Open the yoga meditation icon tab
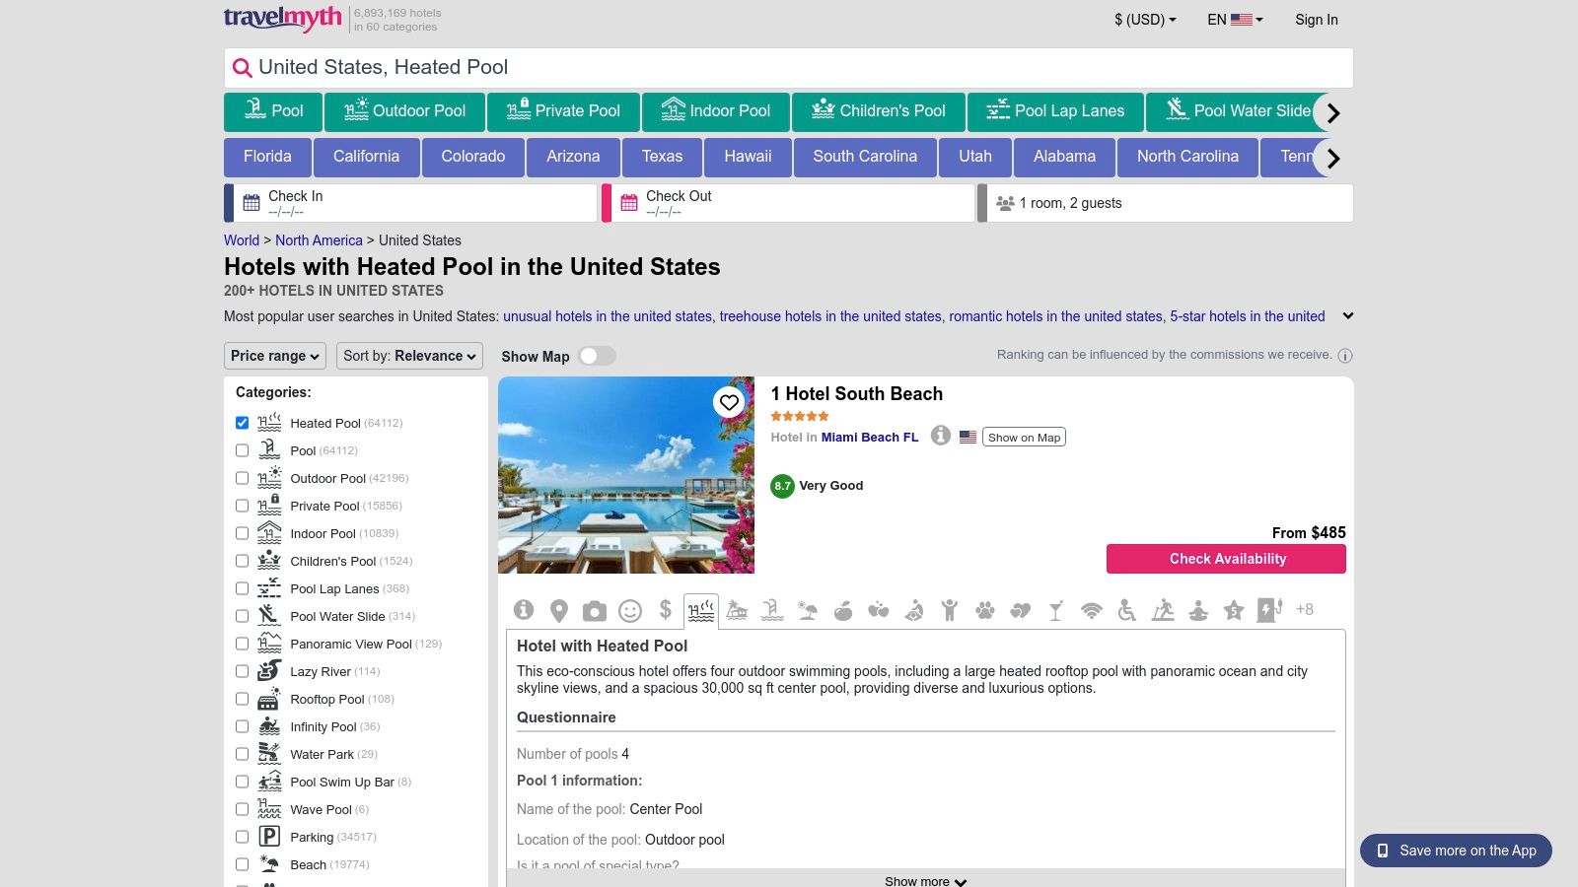1578x887 pixels. pos(1198,611)
